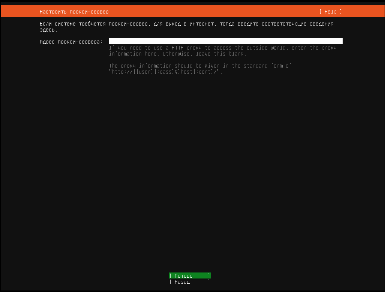The width and height of the screenshot is (385, 292).
Task: Click the Адрес прокси-сервера label
Action: pos(71,42)
